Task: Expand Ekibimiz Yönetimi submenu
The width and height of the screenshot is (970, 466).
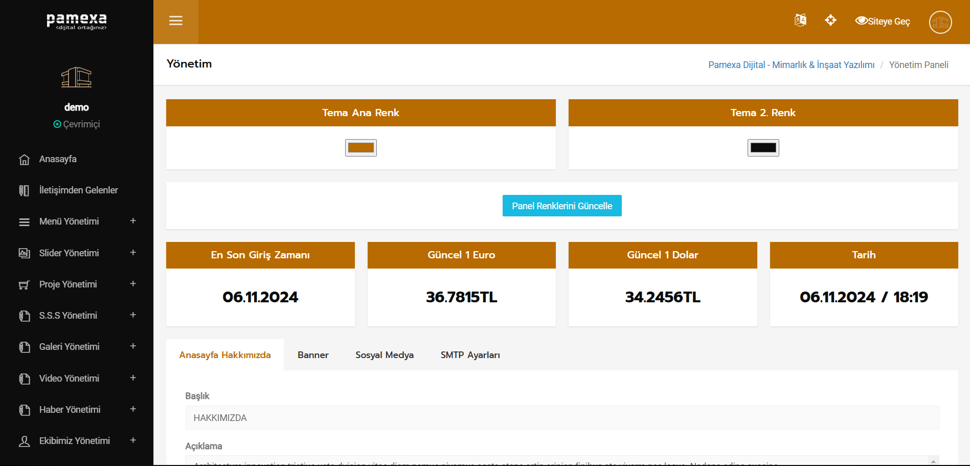Action: pos(133,440)
